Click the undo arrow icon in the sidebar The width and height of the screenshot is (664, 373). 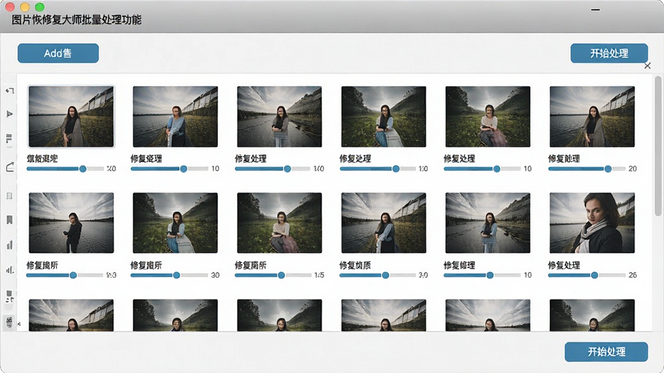(10, 91)
